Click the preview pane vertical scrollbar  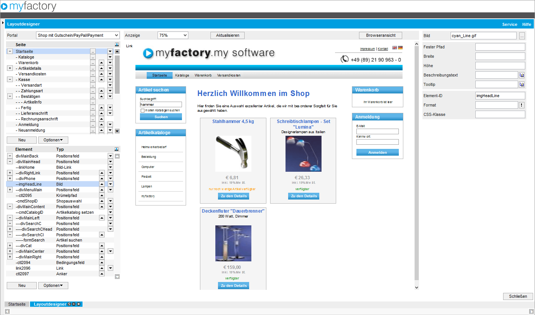click(x=416, y=165)
